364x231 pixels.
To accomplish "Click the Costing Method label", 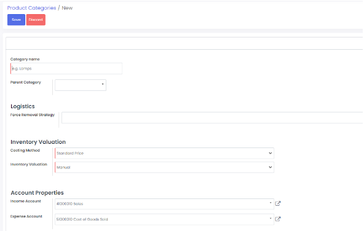I will pos(25,151).
